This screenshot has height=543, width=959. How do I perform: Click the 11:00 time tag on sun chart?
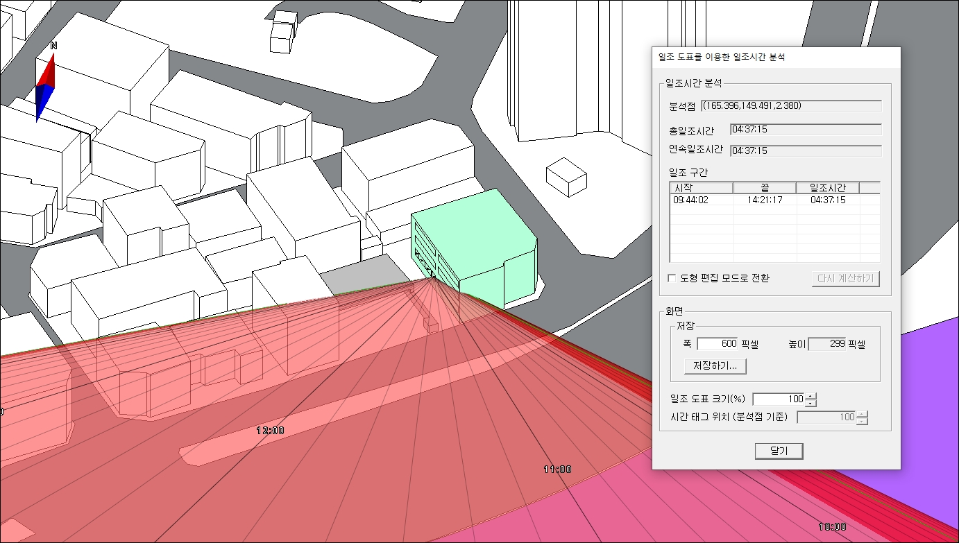click(x=557, y=469)
